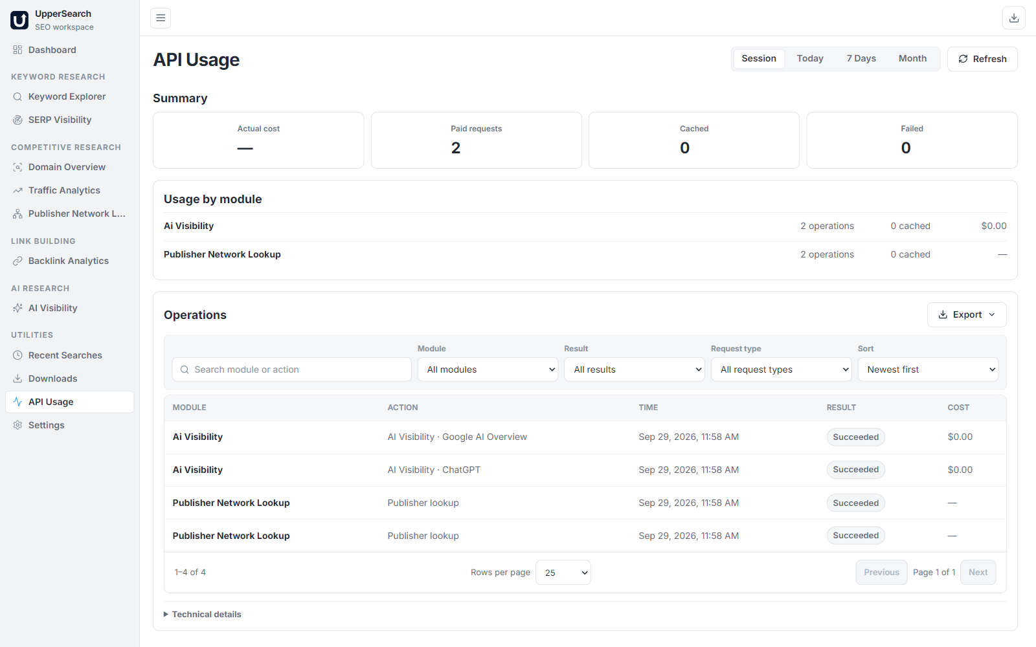Click the Backlink Analytics link icon
The width and height of the screenshot is (1036, 647).
(17, 261)
